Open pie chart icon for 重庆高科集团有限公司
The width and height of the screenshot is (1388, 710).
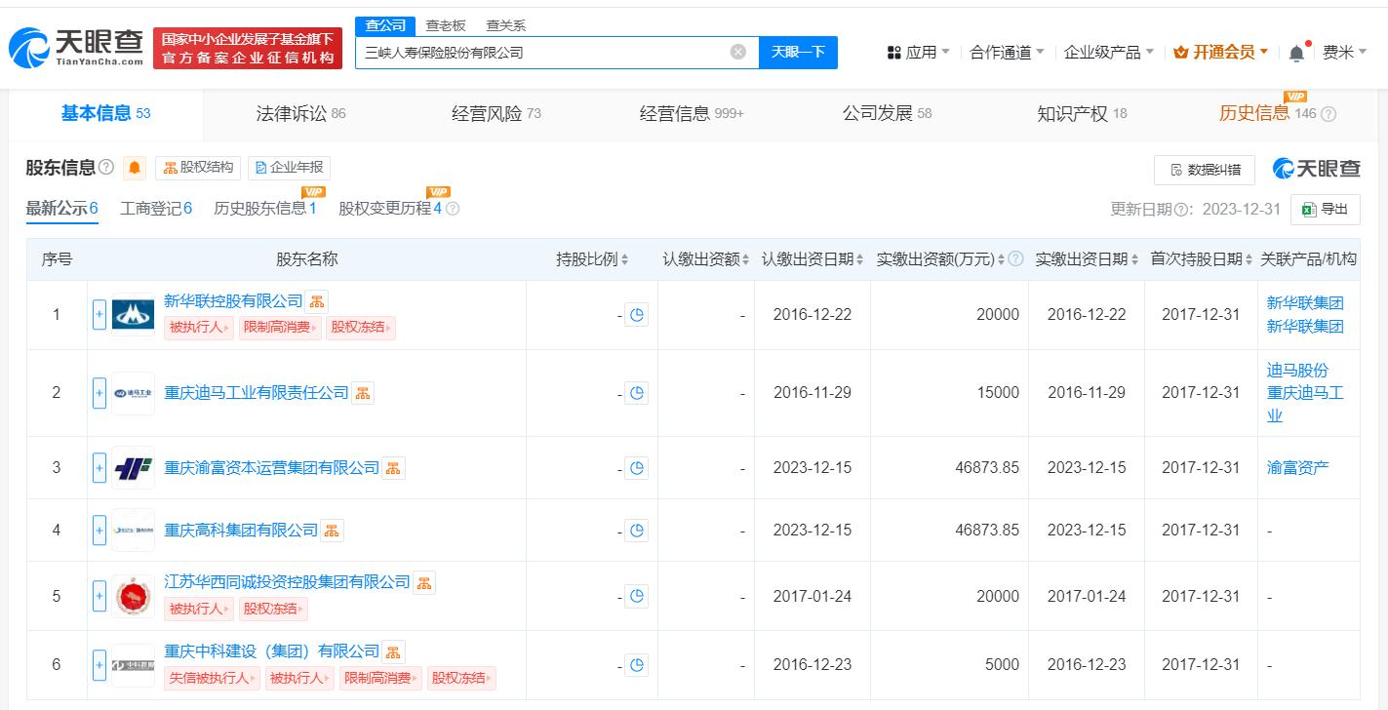click(636, 531)
